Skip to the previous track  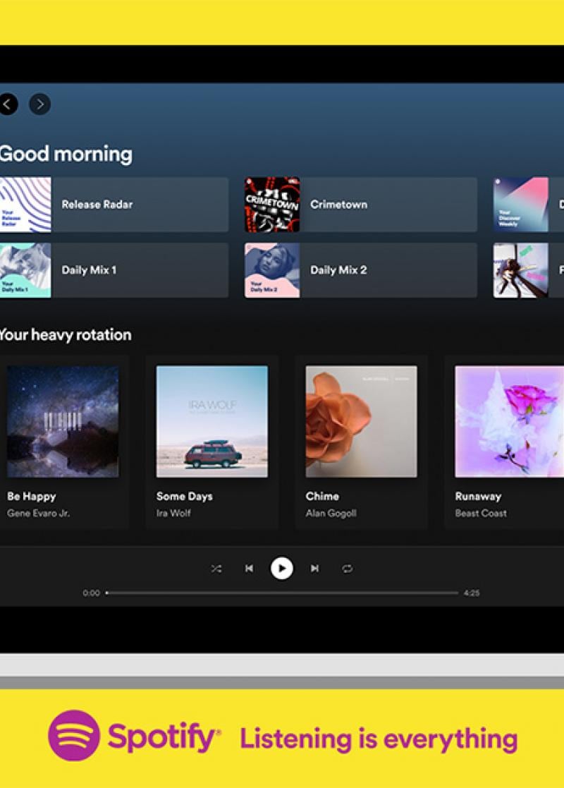pos(249,569)
